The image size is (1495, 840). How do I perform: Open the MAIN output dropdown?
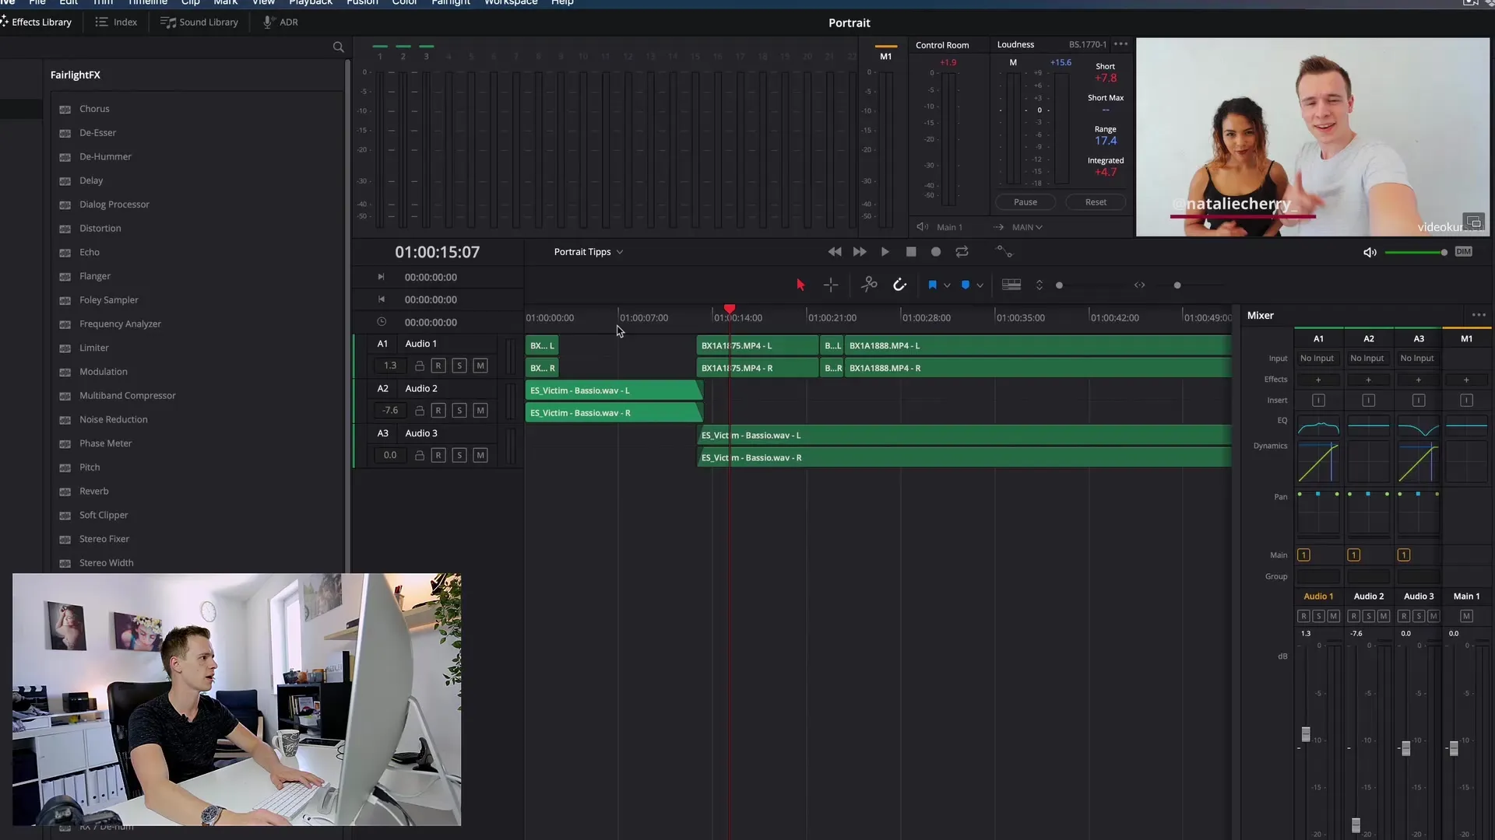pos(1027,227)
